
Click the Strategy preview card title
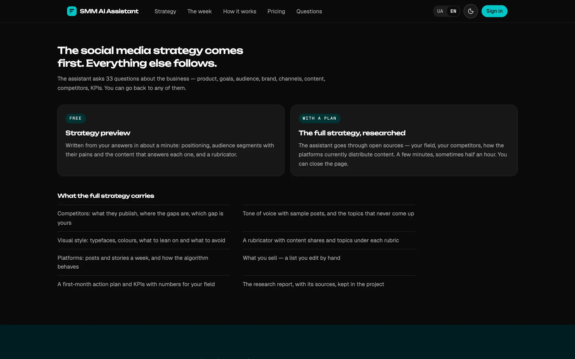point(98,133)
